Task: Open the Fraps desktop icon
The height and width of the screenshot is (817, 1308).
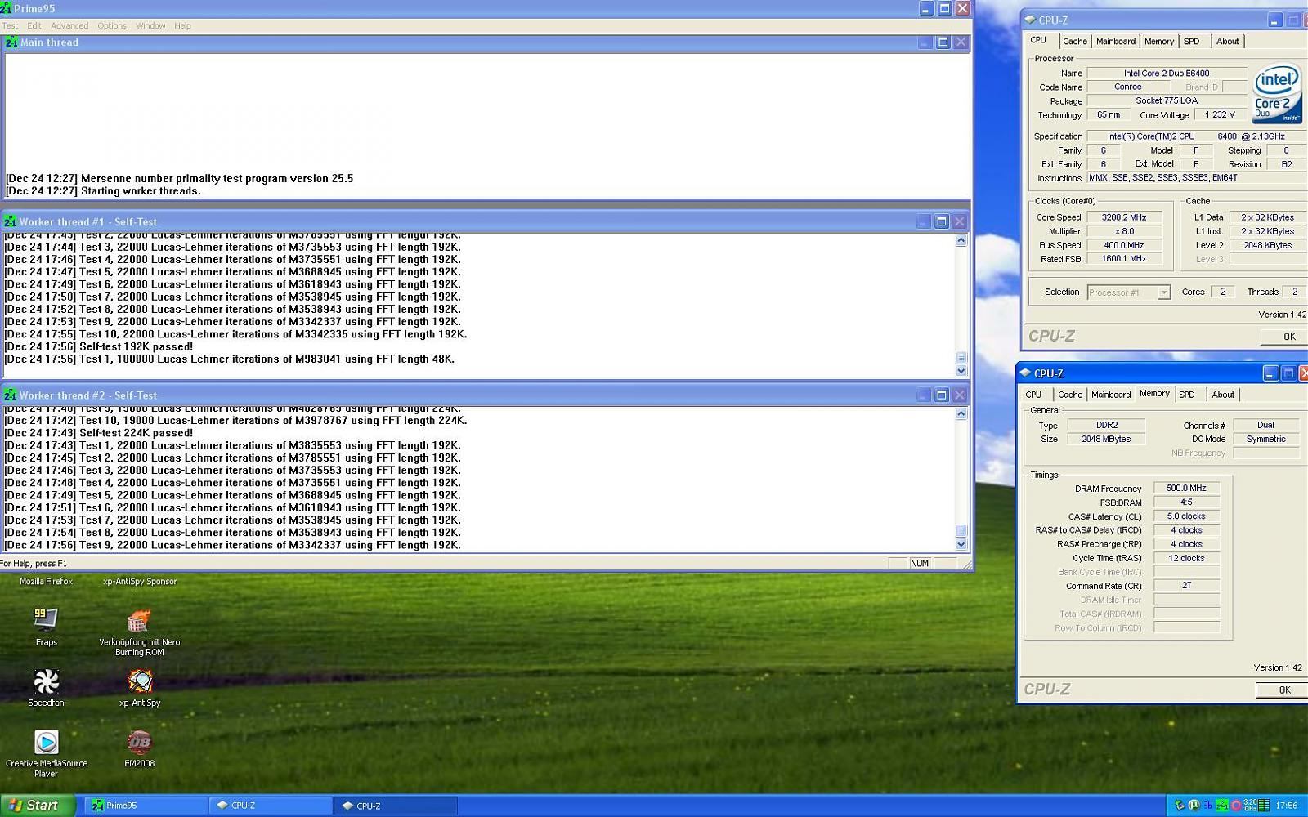Action: [46, 620]
